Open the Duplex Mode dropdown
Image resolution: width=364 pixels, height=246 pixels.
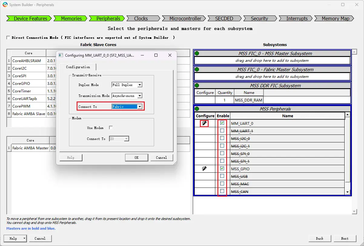click(x=139, y=85)
